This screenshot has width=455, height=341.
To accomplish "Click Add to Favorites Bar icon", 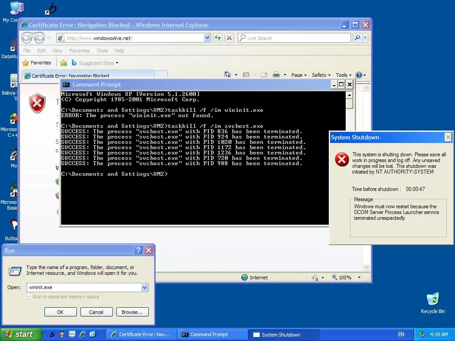I will [x=64, y=63].
